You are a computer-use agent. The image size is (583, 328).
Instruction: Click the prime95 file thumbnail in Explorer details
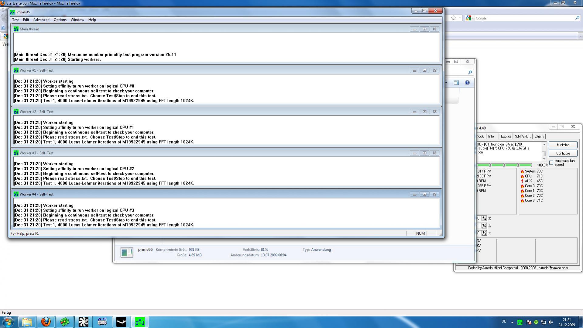coord(127,252)
